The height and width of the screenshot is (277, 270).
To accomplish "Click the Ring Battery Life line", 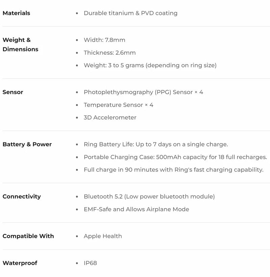I will pyautogui.click(x=156, y=144).
